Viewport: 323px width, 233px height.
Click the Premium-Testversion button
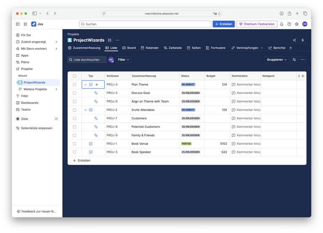pyautogui.click(x=257, y=24)
